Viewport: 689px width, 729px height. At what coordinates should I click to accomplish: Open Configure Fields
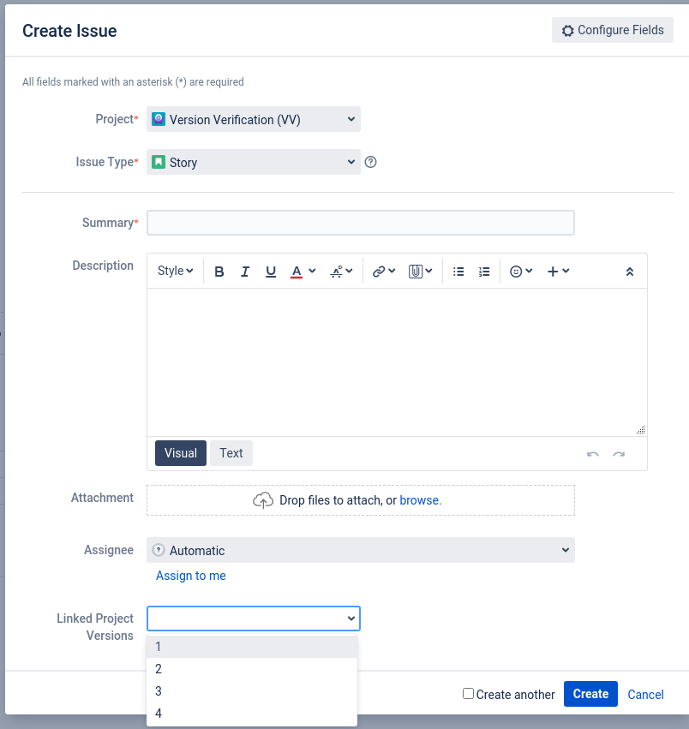[x=612, y=30]
